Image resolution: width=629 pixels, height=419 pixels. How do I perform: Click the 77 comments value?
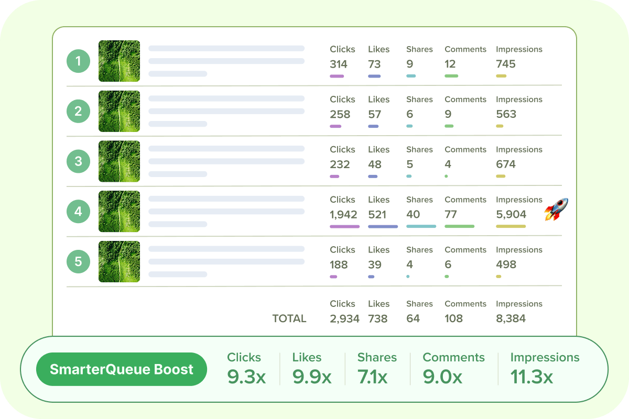[x=451, y=215]
